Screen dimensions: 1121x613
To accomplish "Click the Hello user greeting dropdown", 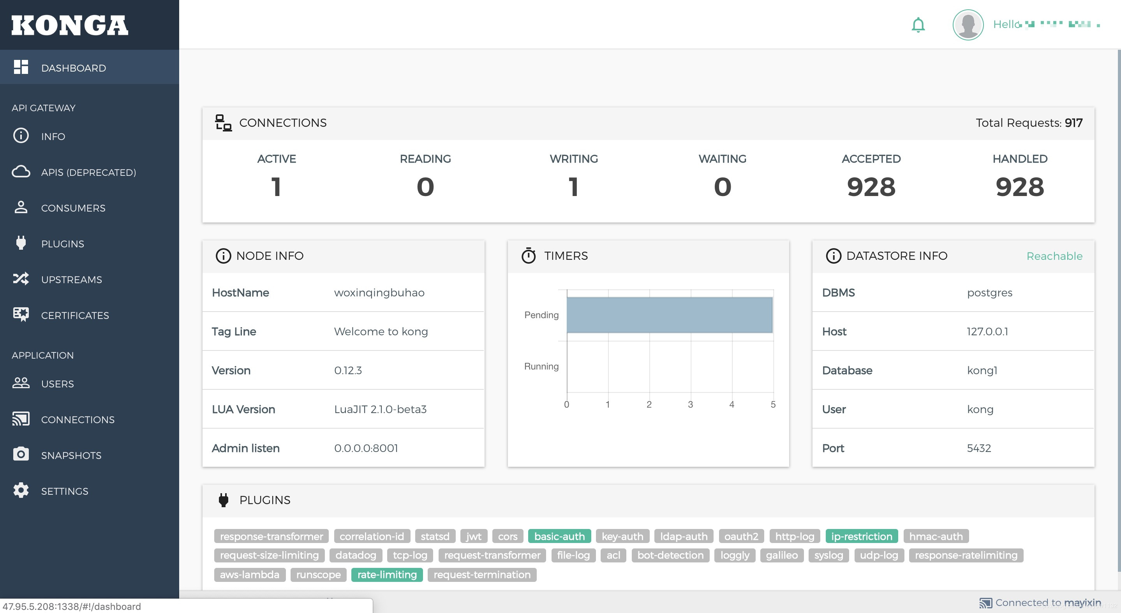I will click(x=1047, y=25).
